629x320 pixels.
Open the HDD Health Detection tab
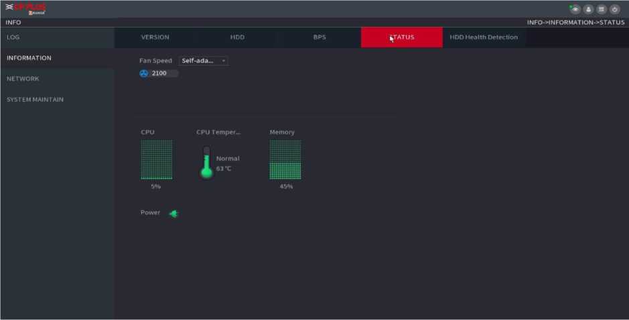(x=484, y=37)
